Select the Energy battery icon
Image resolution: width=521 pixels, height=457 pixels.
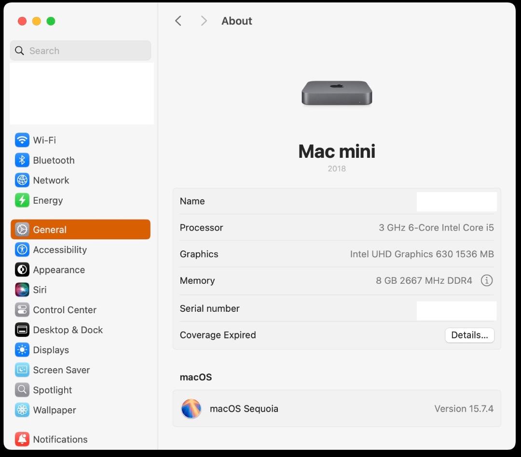pyautogui.click(x=22, y=200)
